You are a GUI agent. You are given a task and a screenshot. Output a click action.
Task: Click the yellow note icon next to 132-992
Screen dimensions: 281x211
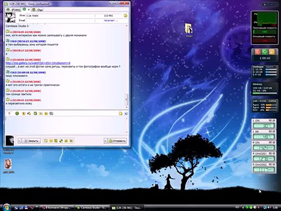coord(126,16)
